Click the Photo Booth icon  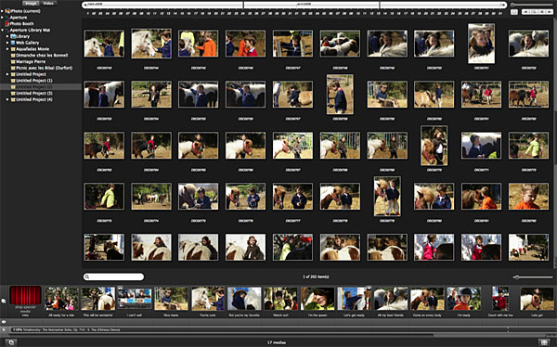tap(6, 24)
